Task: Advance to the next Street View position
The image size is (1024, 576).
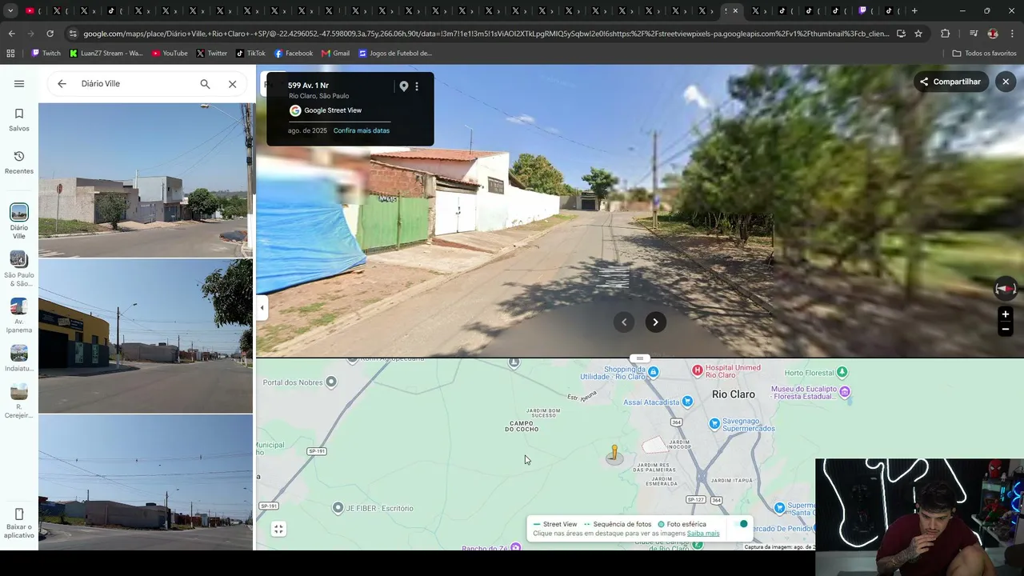Action: [655, 322]
